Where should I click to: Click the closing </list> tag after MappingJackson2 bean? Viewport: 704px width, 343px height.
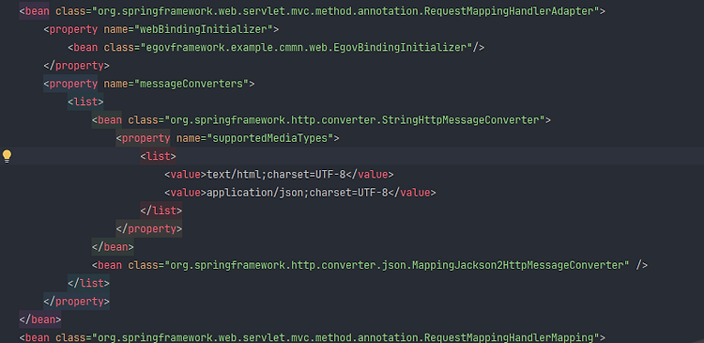[88, 283]
